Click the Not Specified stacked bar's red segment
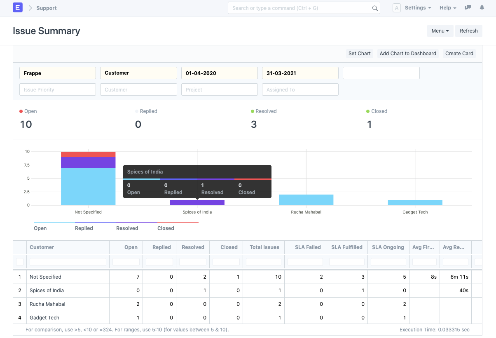Screen dimensions: 496x338 point(88,154)
